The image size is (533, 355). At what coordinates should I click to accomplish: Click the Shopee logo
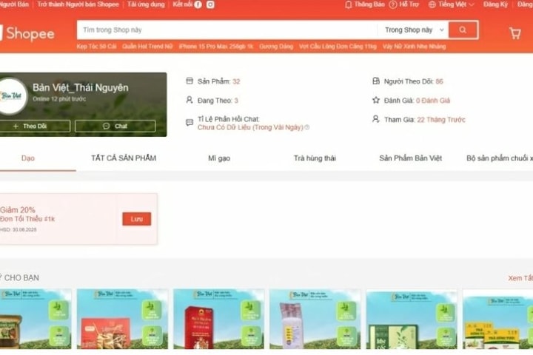tap(27, 33)
